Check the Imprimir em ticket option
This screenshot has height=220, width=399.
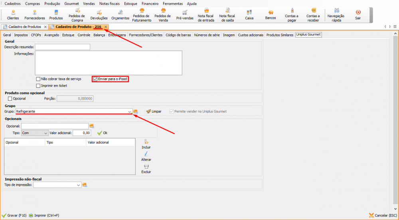click(x=38, y=85)
